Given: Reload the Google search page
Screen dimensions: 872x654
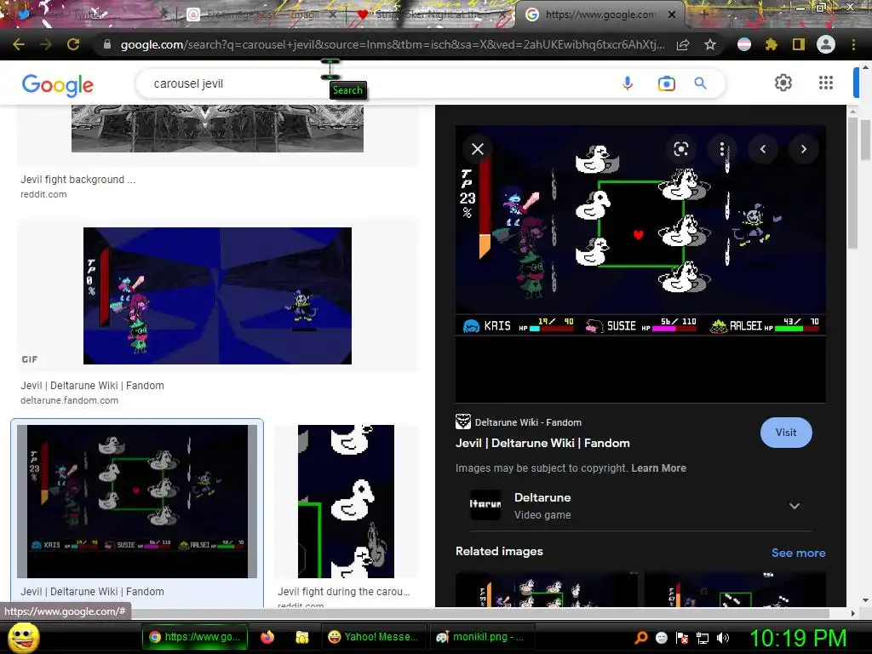Looking at the screenshot, I should click(x=73, y=44).
